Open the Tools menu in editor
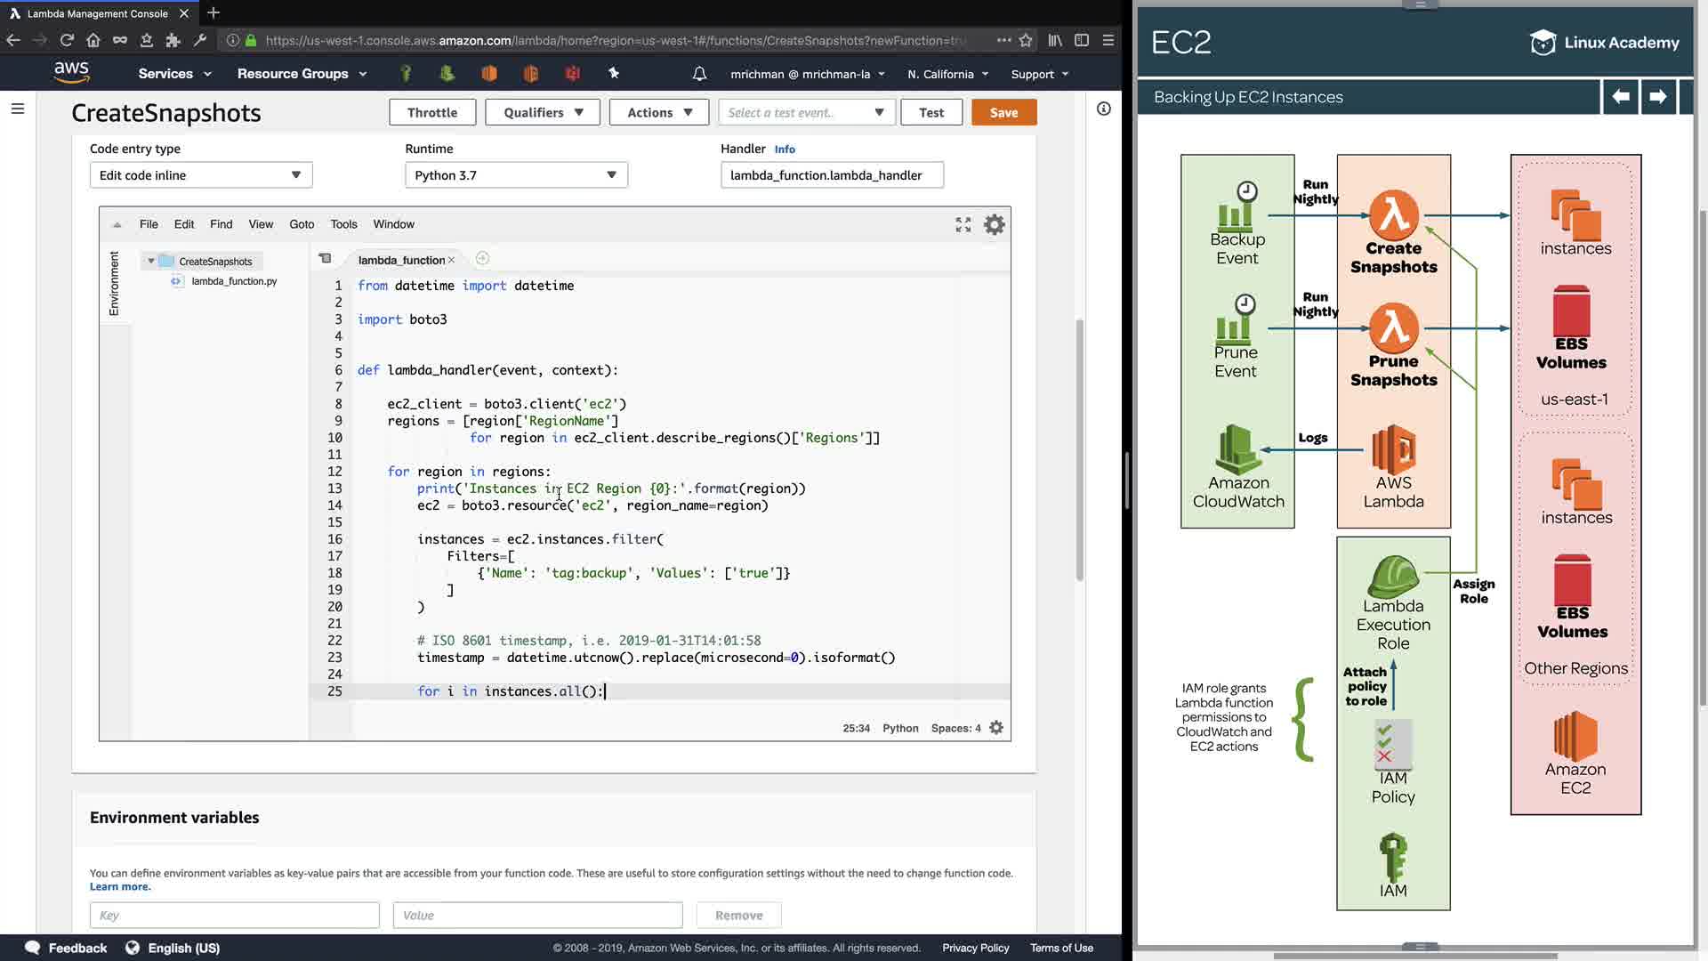Viewport: 1708px width, 961px height. [343, 225]
